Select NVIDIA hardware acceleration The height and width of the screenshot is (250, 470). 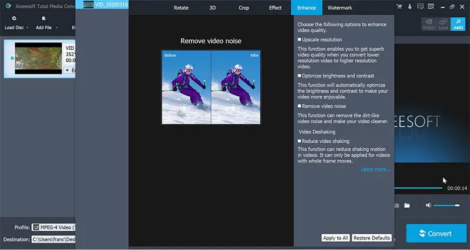(x=429, y=24)
